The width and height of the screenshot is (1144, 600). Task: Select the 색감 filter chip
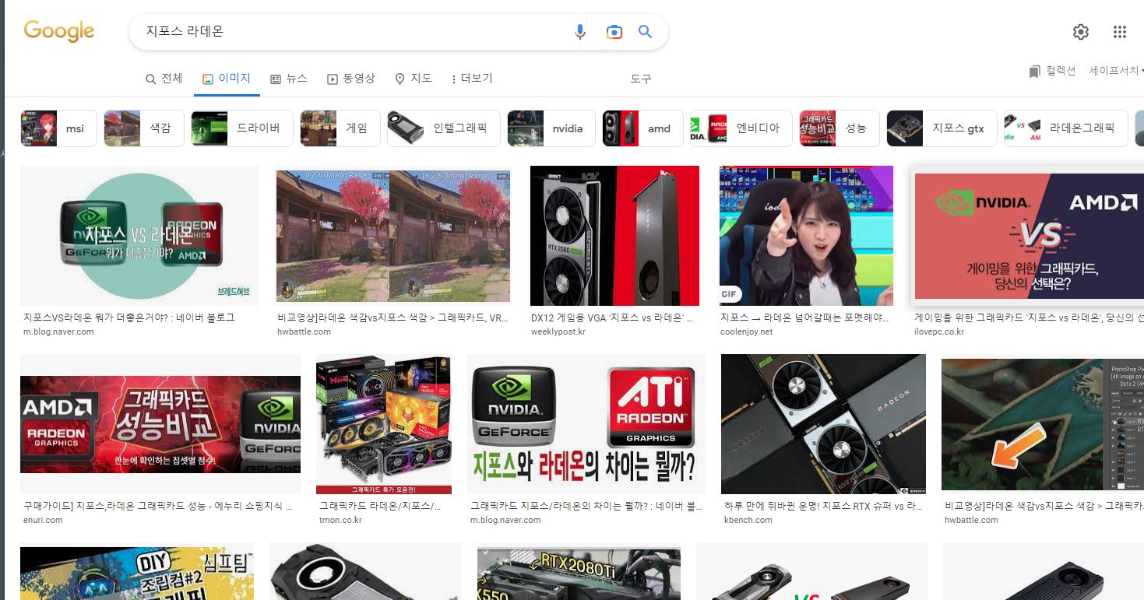(x=144, y=128)
